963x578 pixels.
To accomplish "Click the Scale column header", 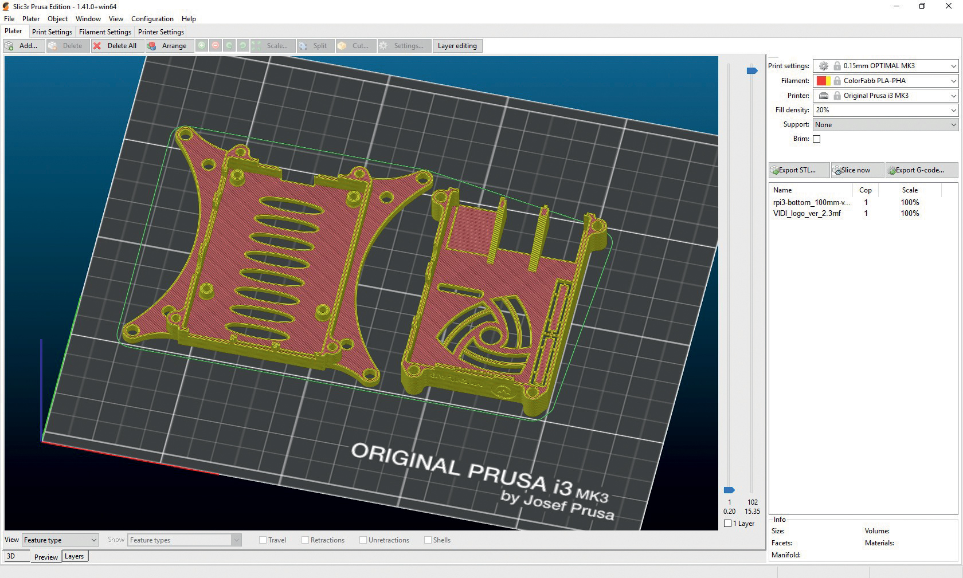I will [x=910, y=190].
